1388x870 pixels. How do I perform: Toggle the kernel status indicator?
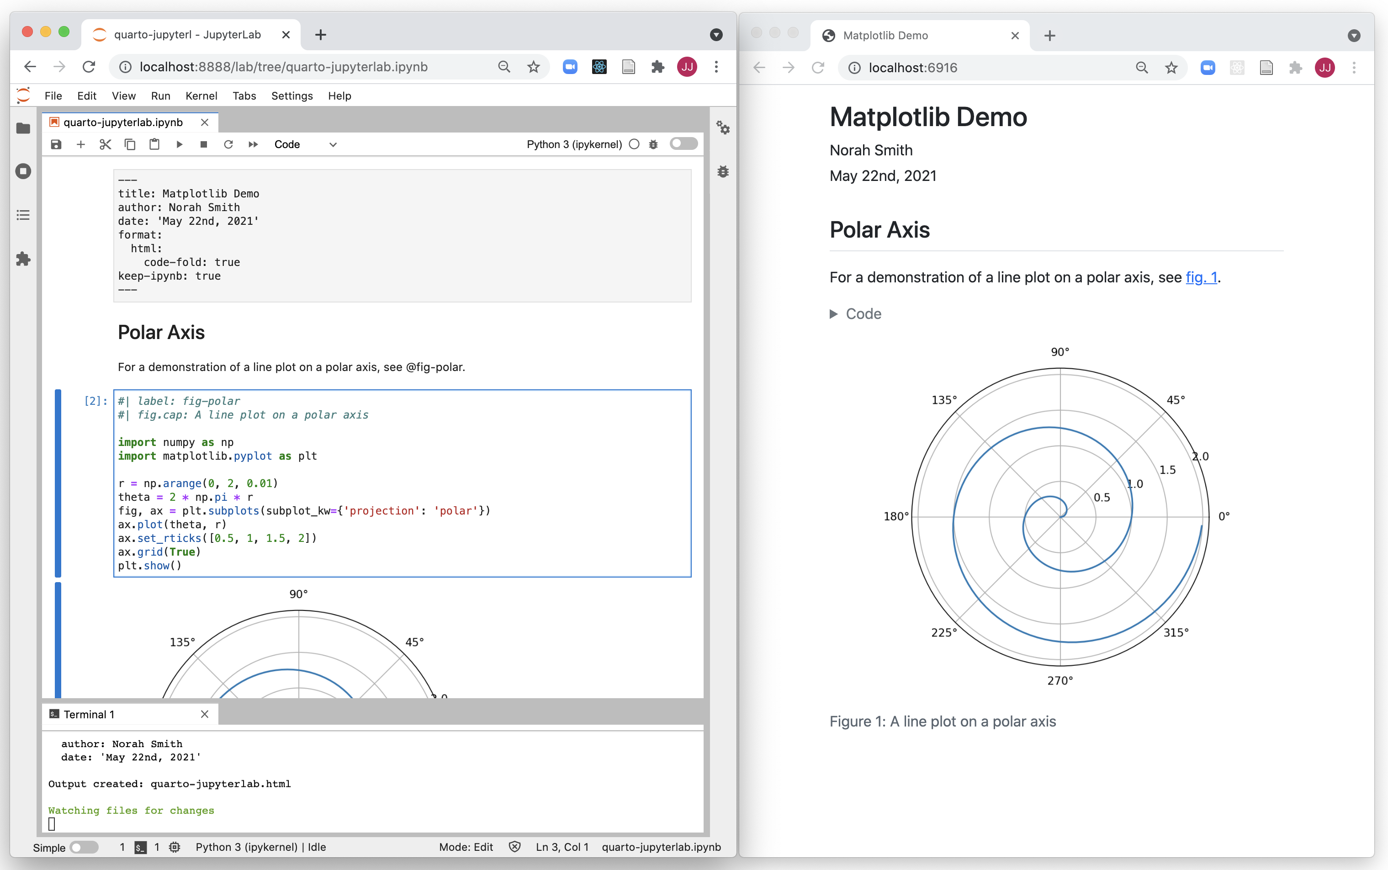633,143
